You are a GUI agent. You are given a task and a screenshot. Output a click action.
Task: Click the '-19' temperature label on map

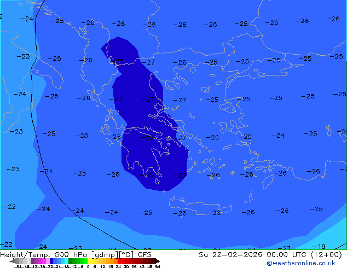(x=319, y=246)
